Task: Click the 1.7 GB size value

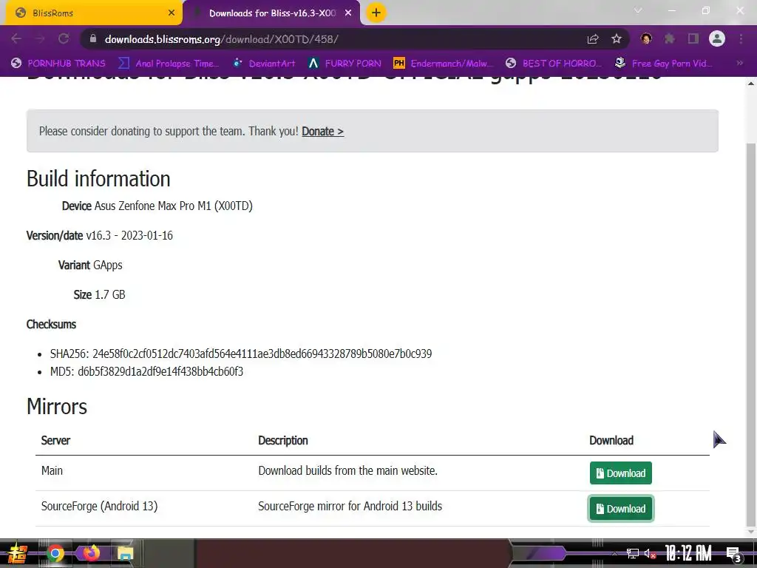Action: pyautogui.click(x=110, y=294)
